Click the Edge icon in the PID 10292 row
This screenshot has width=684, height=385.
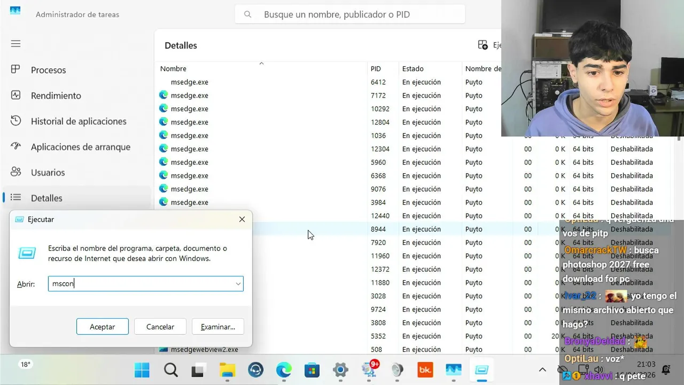tap(164, 109)
